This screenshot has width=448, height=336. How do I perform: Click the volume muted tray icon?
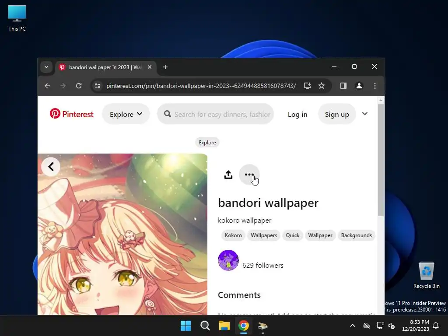coord(392,325)
